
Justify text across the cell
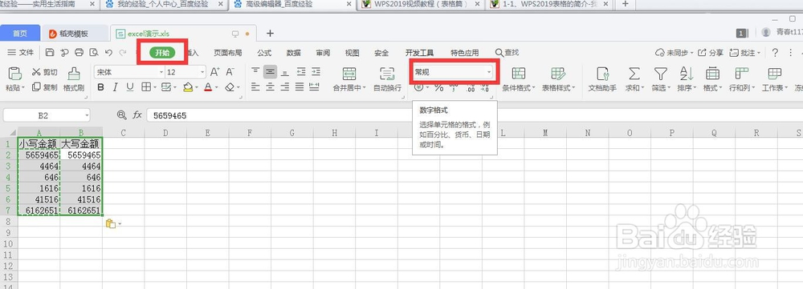click(x=300, y=86)
